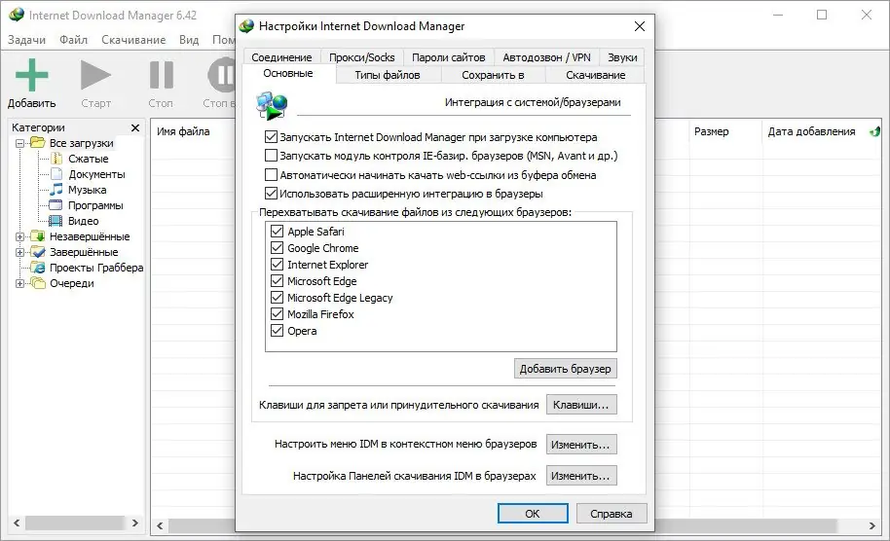Sort by Дата добавления column header
This screenshot has width=890, height=541.
click(x=812, y=131)
